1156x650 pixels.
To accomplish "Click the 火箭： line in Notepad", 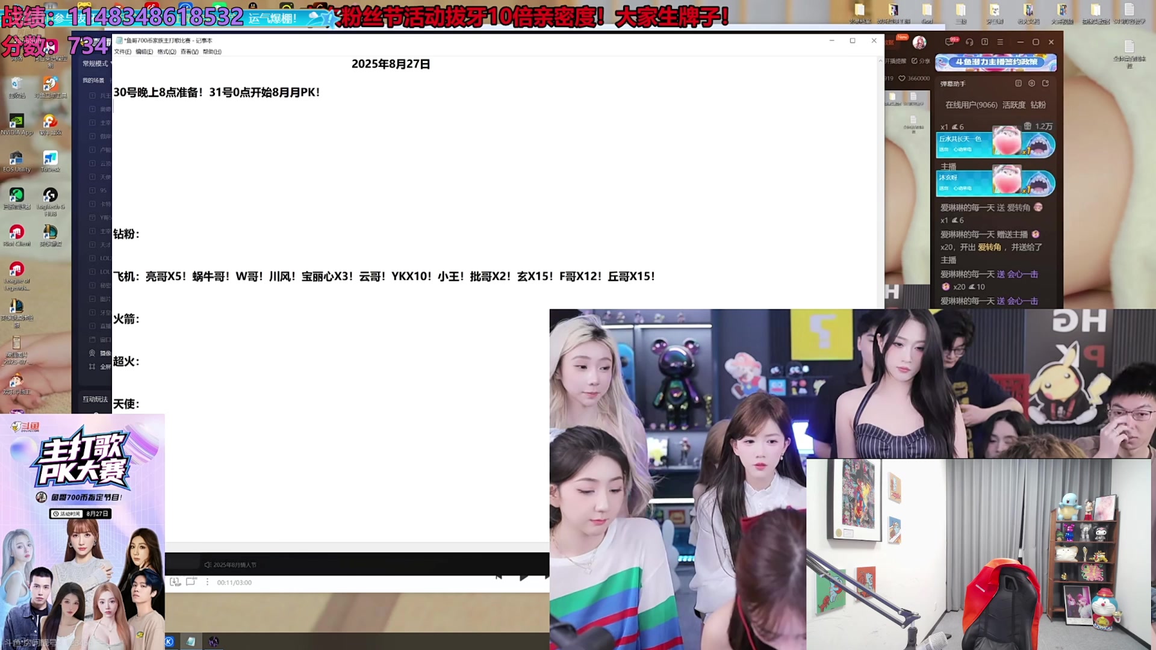I will (x=126, y=319).
